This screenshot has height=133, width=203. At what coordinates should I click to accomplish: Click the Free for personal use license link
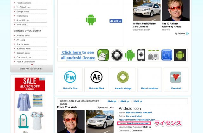138,123
